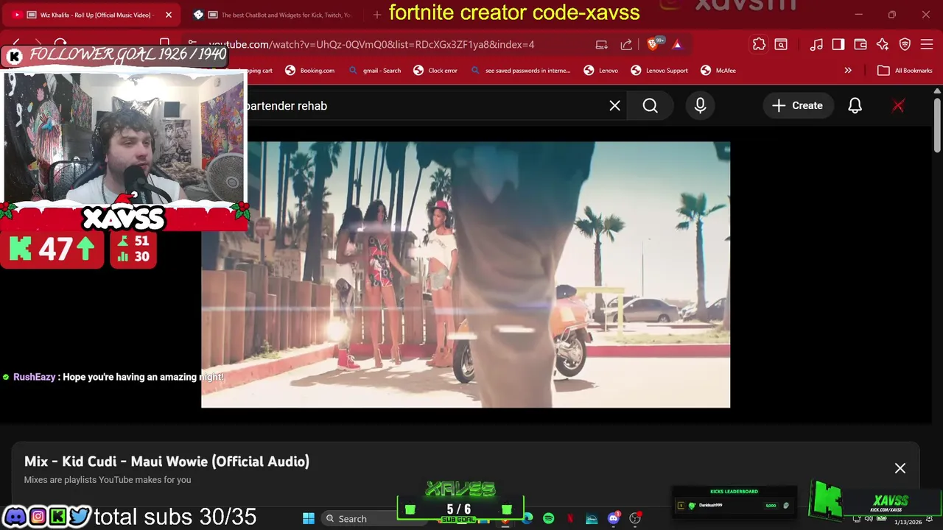Open McAfee bookmark
Viewport: 943px width, 530px height.
718,71
